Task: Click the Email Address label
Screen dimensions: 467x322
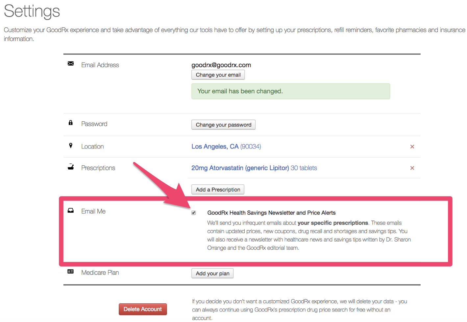Action: point(100,65)
